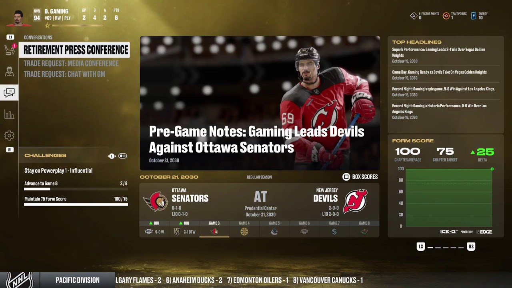Click the L stick indicator in Challenges
The height and width of the screenshot is (288, 512).
click(112, 156)
